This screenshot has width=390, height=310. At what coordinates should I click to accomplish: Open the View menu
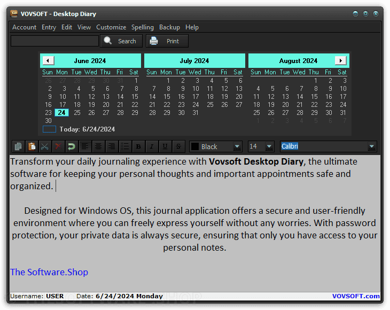point(84,27)
